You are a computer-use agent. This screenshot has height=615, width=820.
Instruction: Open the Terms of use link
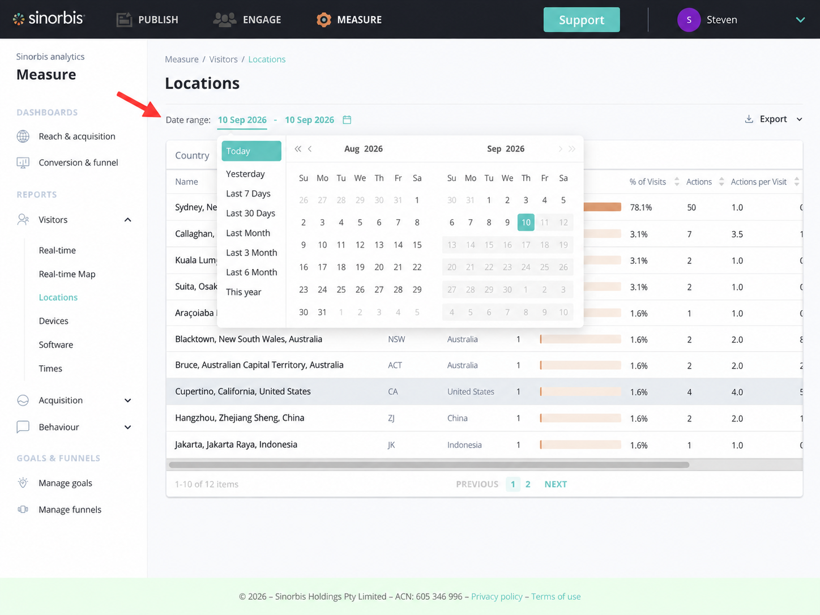[x=556, y=596]
